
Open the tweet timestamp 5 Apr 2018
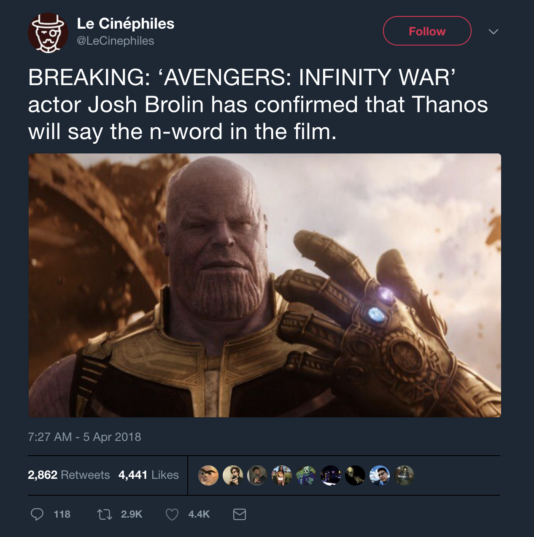point(84,437)
